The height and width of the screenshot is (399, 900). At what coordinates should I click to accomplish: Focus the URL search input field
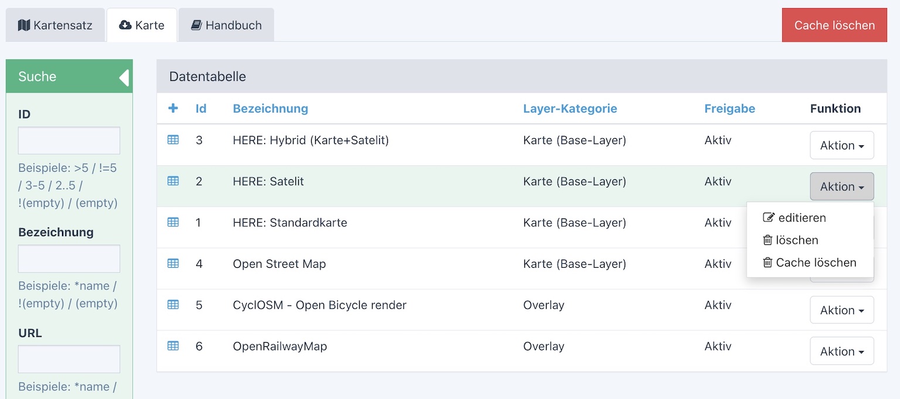click(x=69, y=359)
